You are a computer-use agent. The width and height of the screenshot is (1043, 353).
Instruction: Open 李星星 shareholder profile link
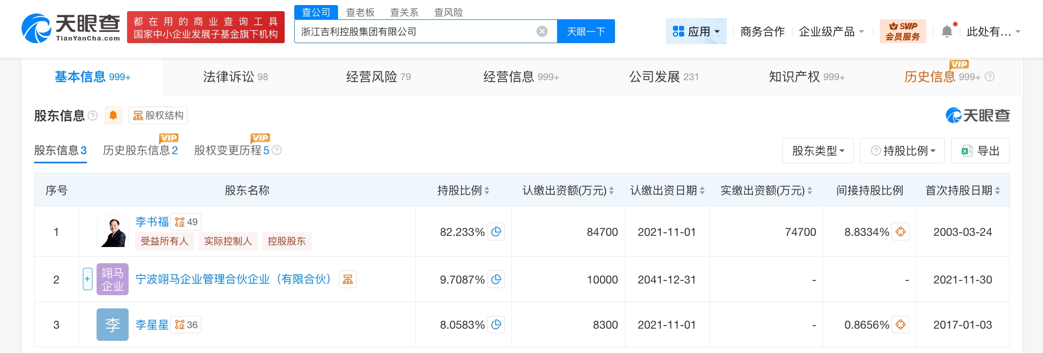[x=151, y=325]
